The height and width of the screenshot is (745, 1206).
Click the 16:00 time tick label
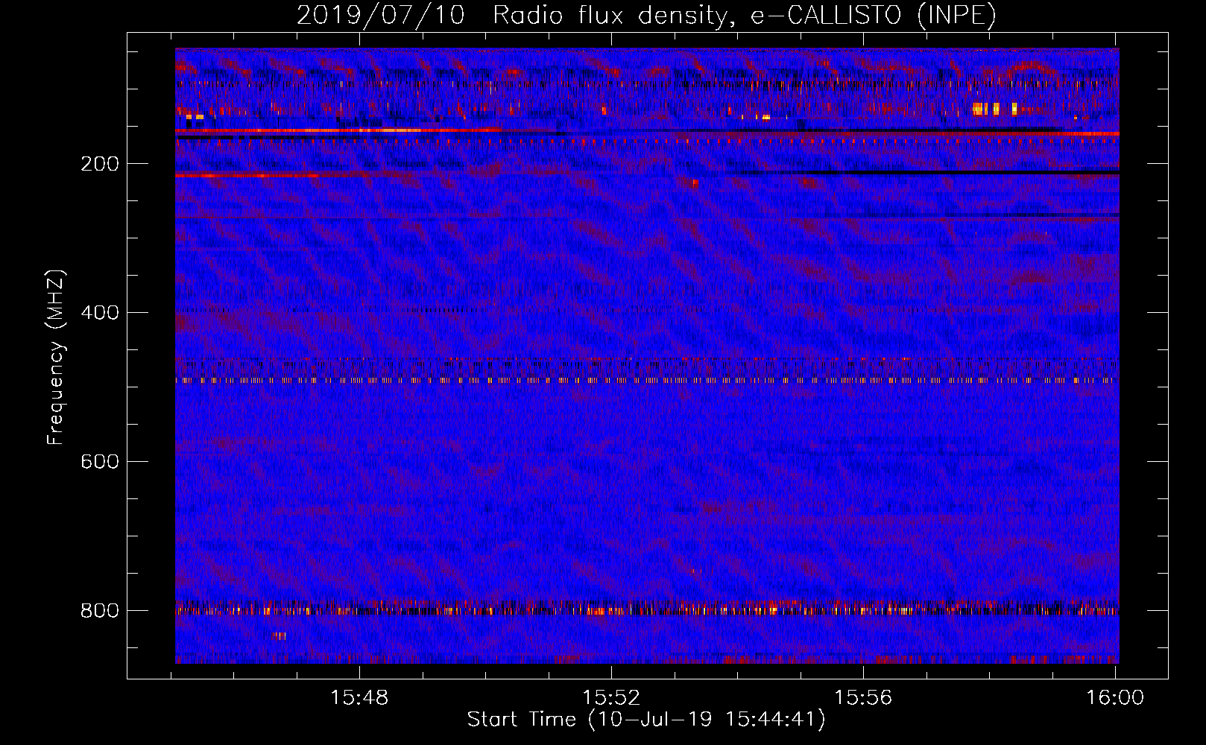click(1115, 698)
